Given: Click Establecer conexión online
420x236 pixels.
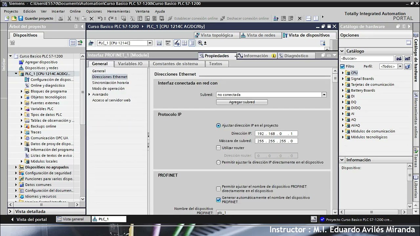Looking at the screenshot, I should click(193, 19).
